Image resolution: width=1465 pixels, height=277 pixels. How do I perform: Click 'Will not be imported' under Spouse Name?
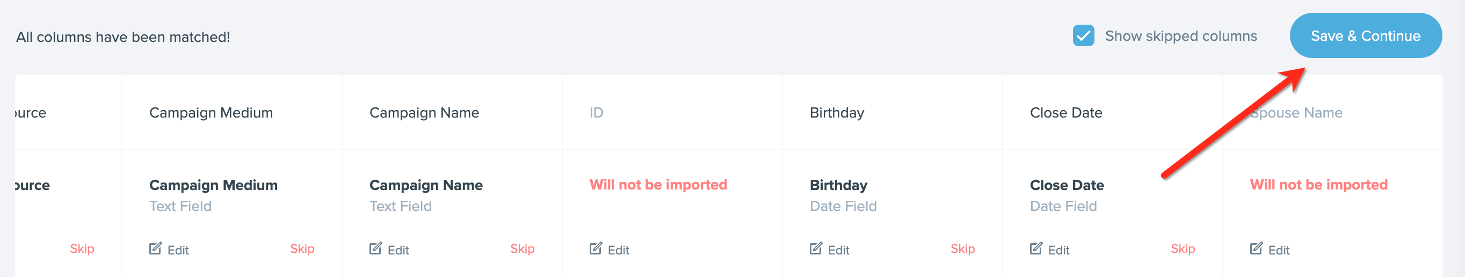pos(1318,185)
